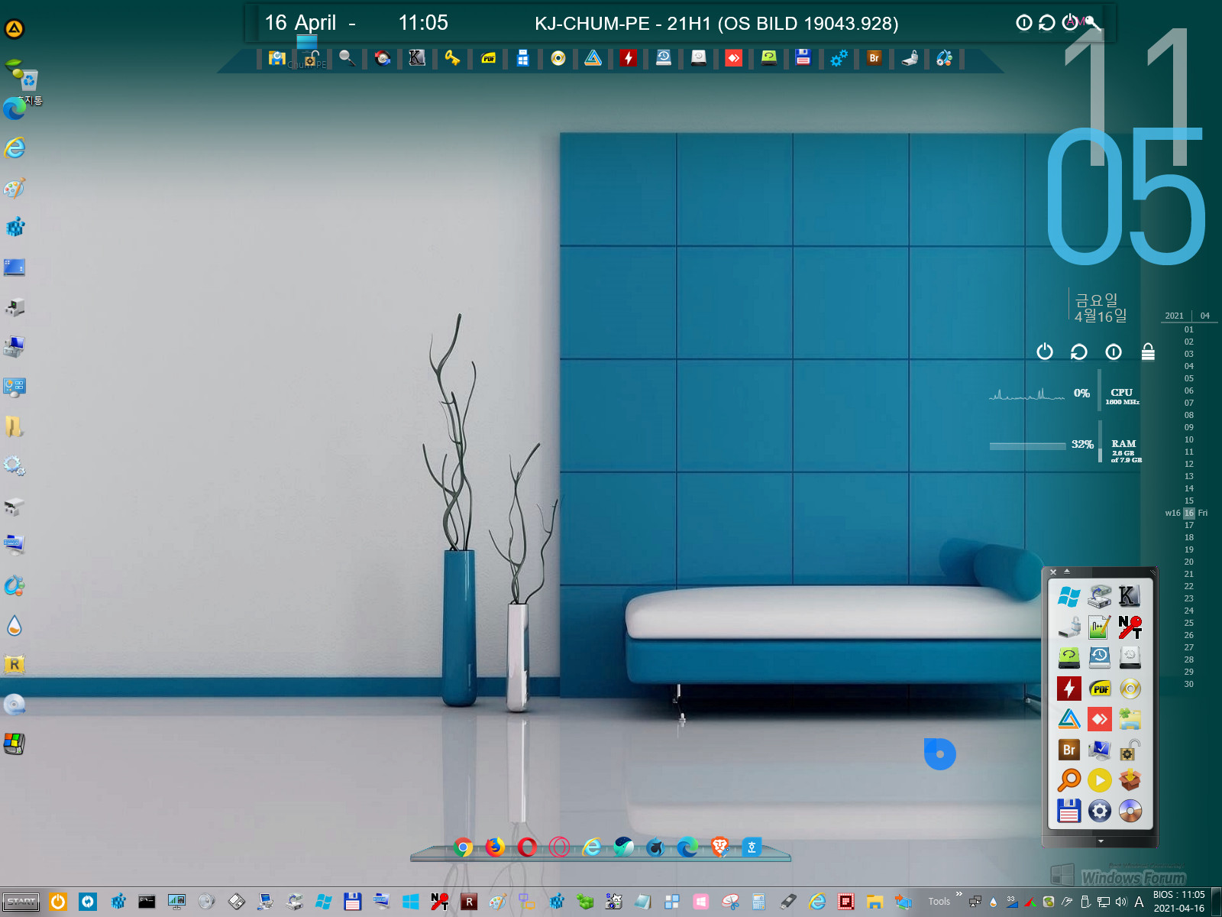Open the Windows flag icon in launcher panel
This screenshot has height=917, width=1222.
1068,596
